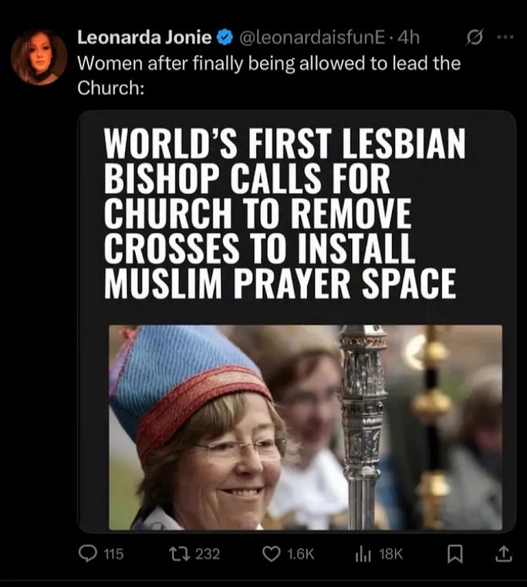
Task: Click the bishop photo in the image
Action: tap(305, 427)
